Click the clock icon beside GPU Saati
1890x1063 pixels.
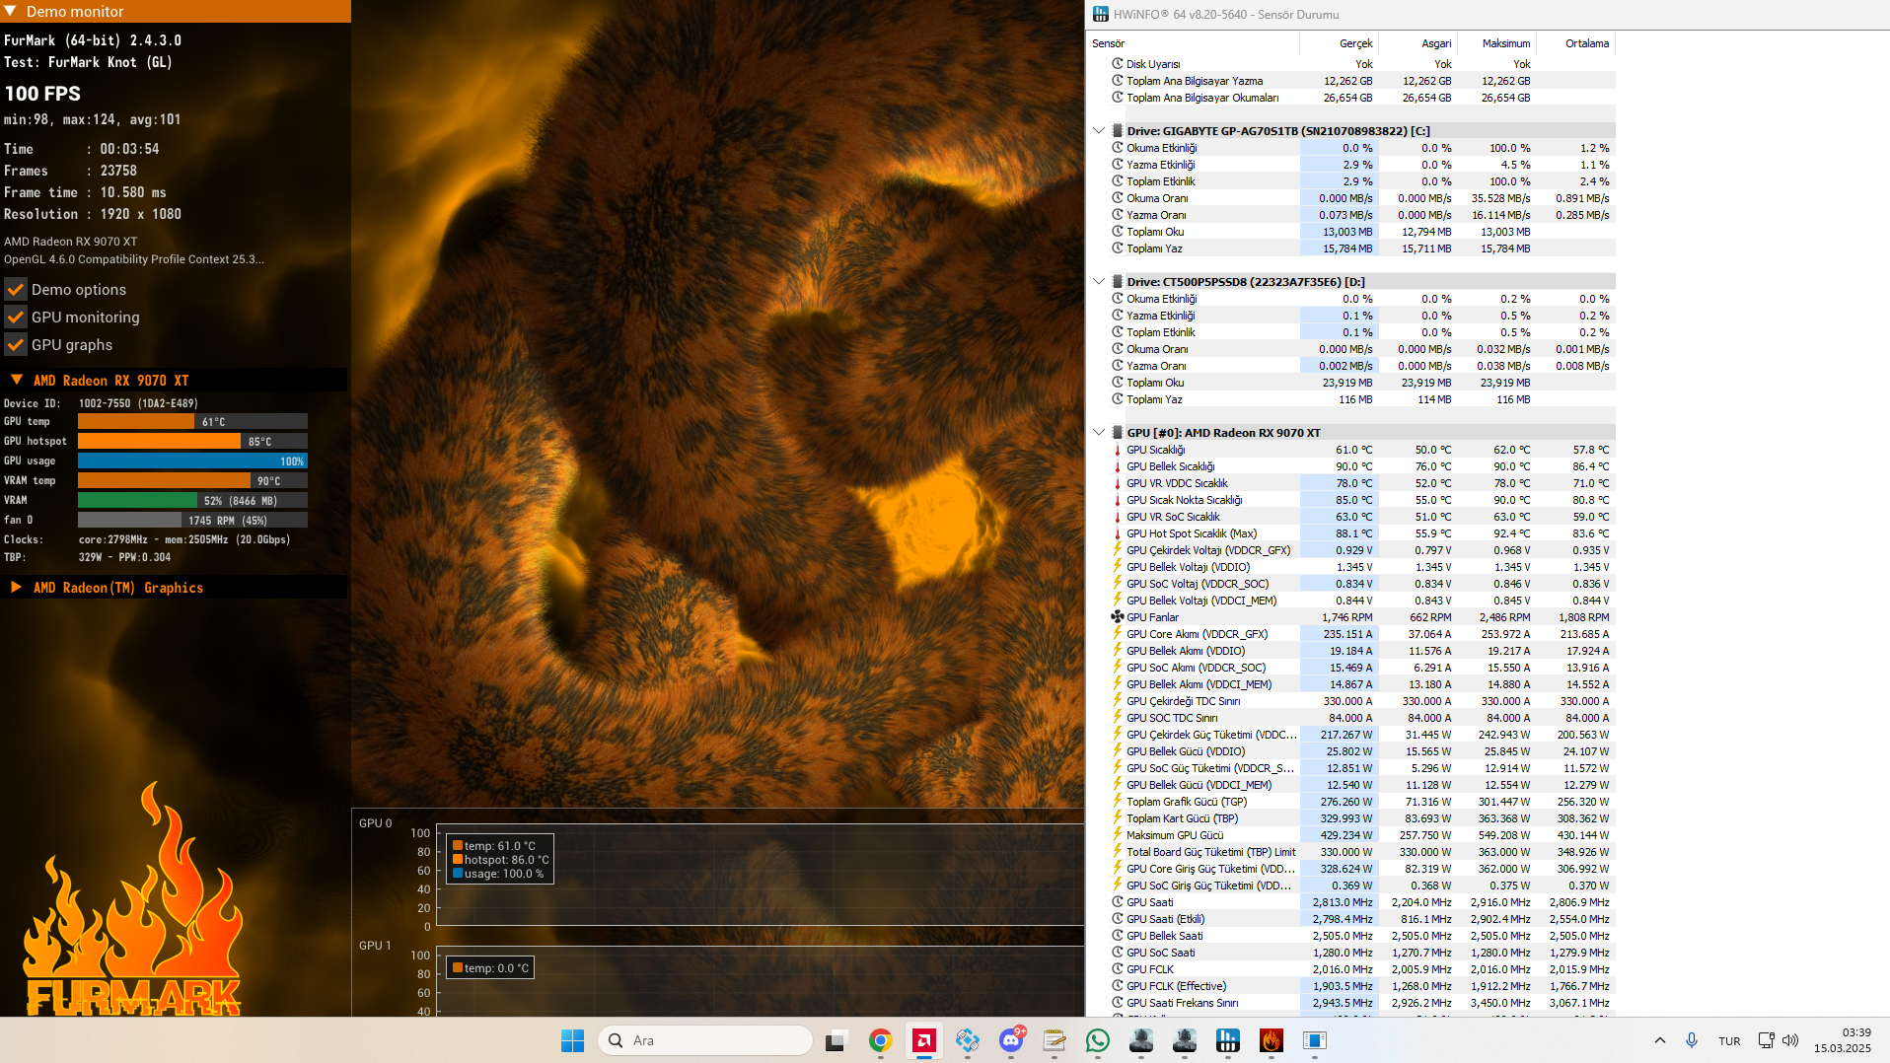pos(1118,901)
